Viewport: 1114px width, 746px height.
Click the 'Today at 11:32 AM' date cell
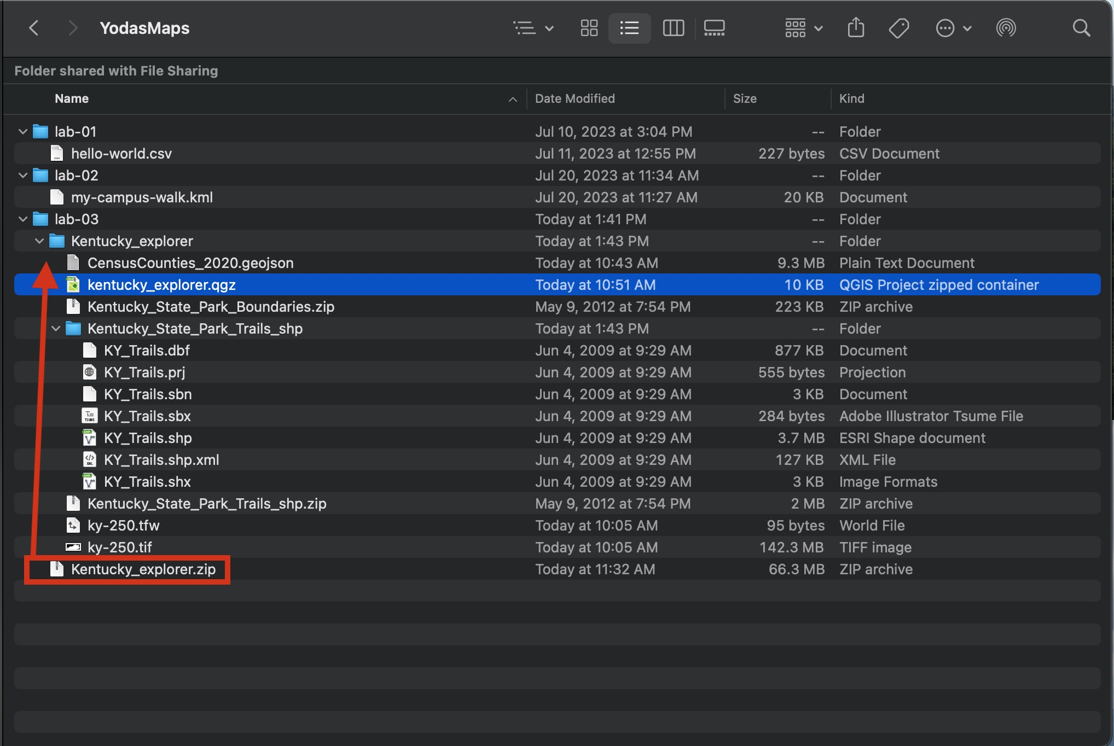pos(595,569)
